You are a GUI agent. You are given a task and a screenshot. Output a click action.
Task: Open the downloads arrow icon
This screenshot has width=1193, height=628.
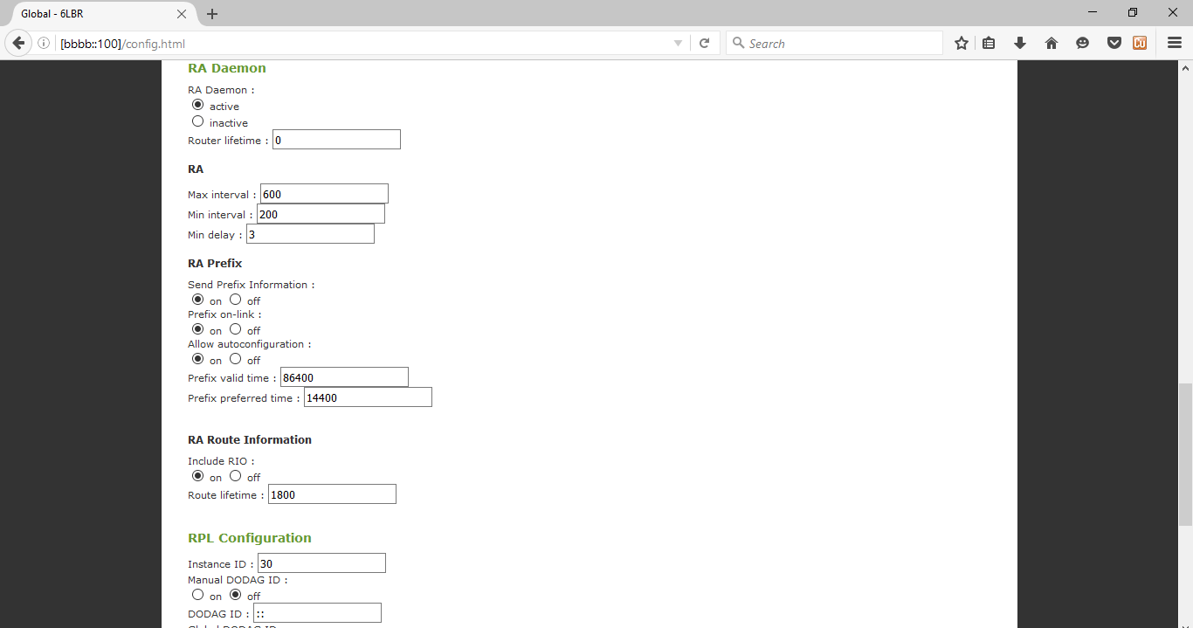1019,43
